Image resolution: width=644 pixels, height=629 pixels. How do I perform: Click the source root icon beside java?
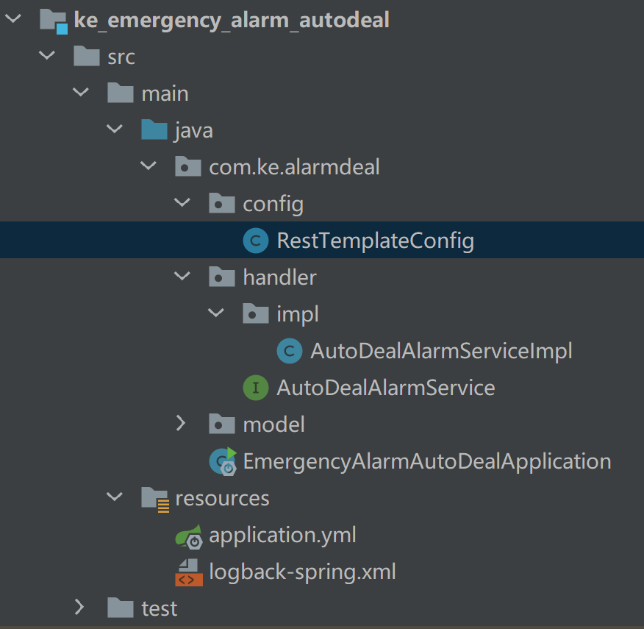point(154,129)
